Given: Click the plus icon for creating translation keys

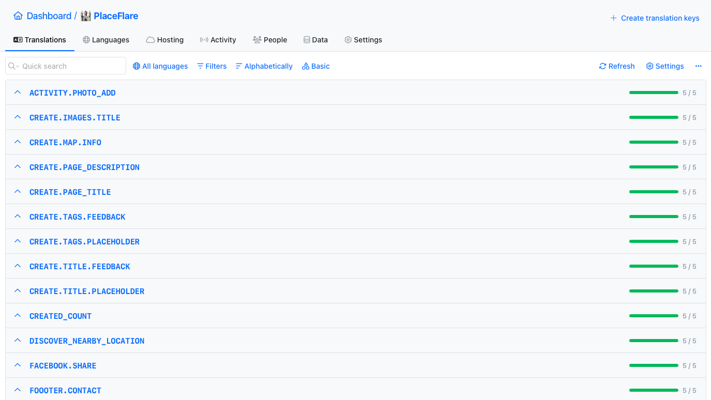Looking at the screenshot, I should point(614,18).
